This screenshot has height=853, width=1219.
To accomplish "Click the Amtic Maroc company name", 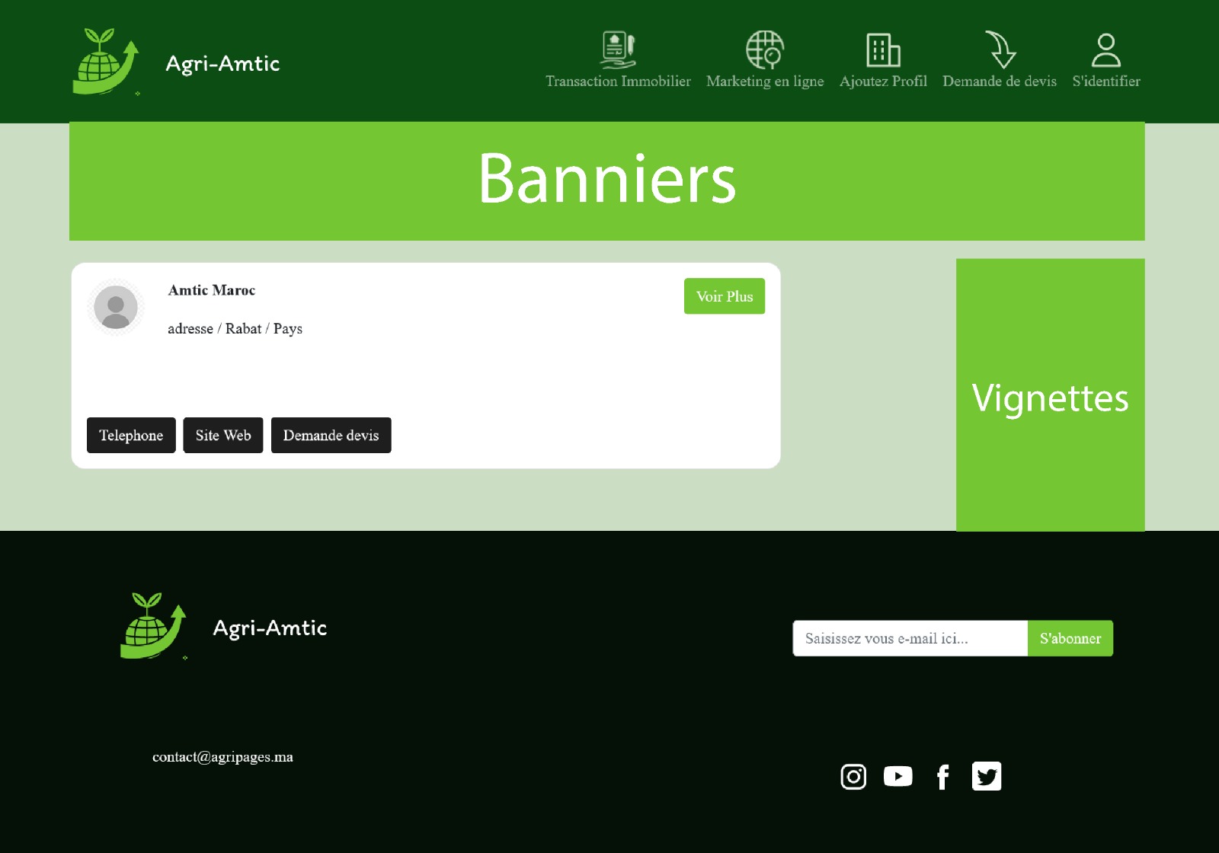I will [x=212, y=290].
